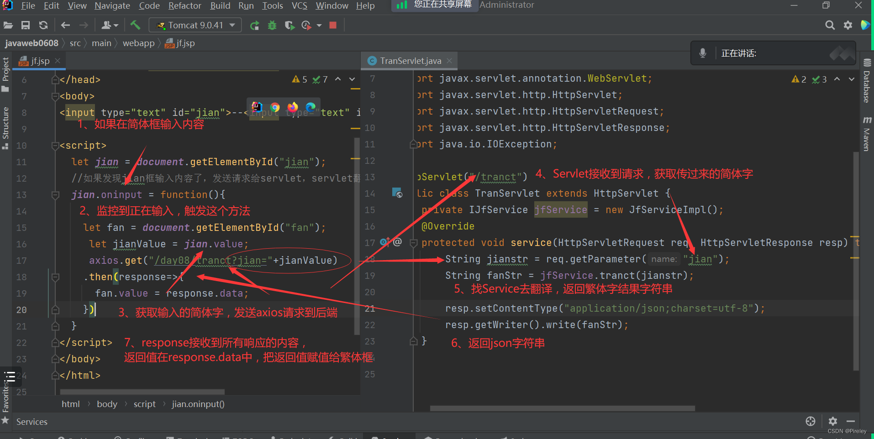
Task: Open the Refactor menu
Action: pos(184,5)
